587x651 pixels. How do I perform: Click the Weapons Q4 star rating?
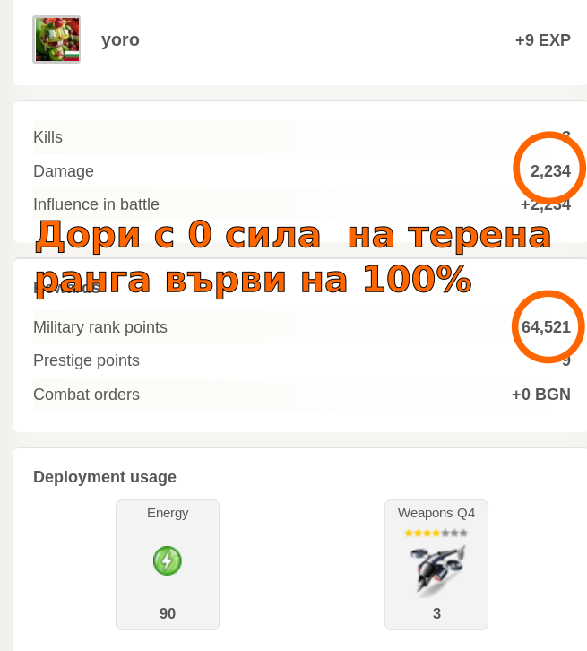click(436, 533)
